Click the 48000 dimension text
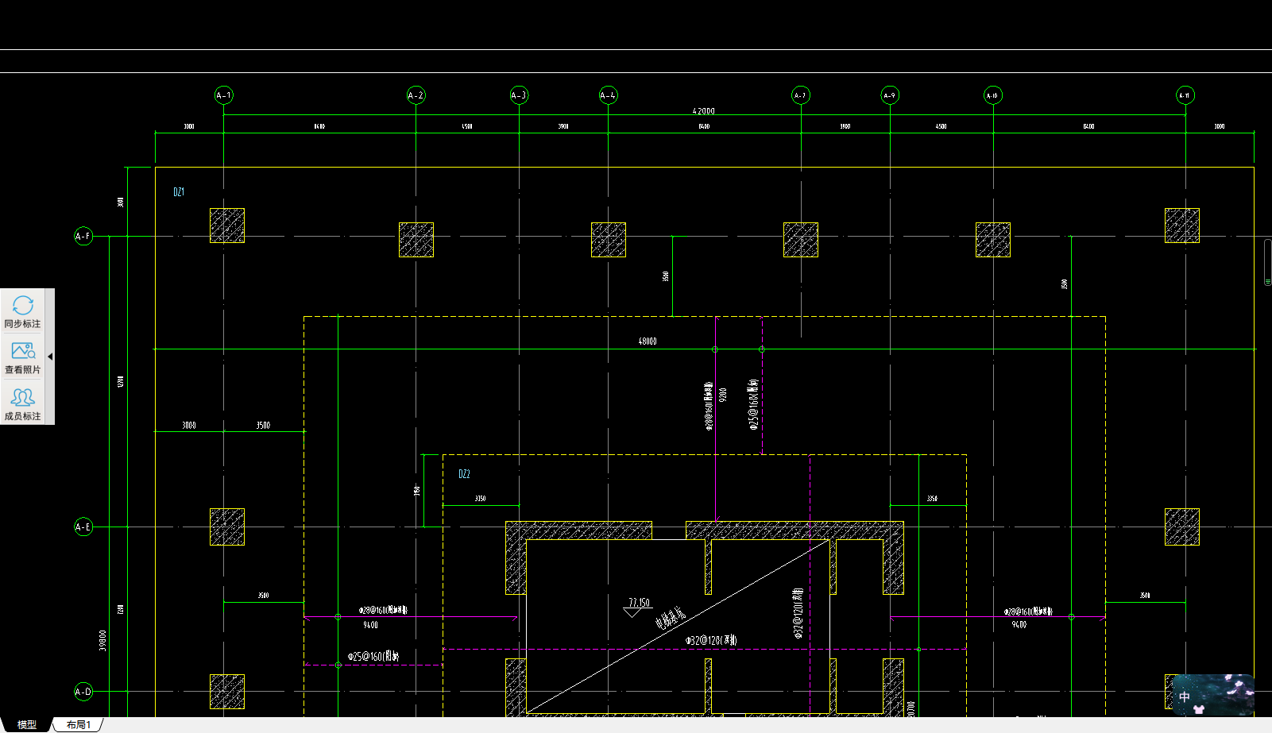The width and height of the screenshot is (1272, 733). point(648,341)
